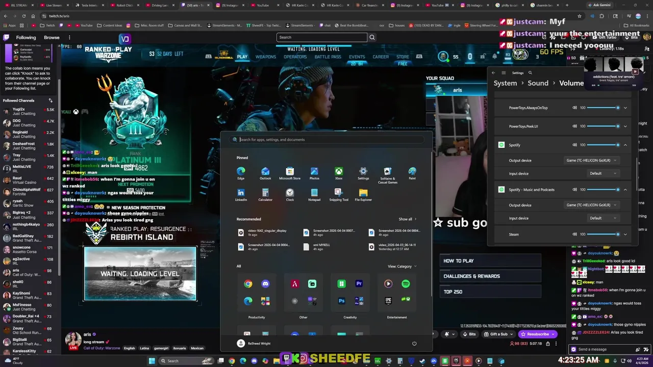This screenshot has height=367, width=653.
Task: Open the Browse tab on Twitch
Action: [x=52, y=37]
